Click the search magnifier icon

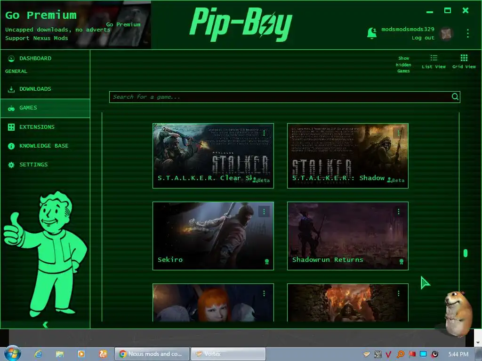[455, 97]
